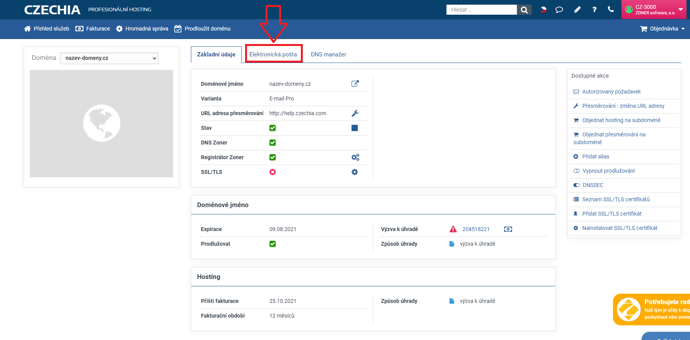Screen dimensions: 690x340
Task: Click into the Hledat search field
Action: tap(481, 10)
